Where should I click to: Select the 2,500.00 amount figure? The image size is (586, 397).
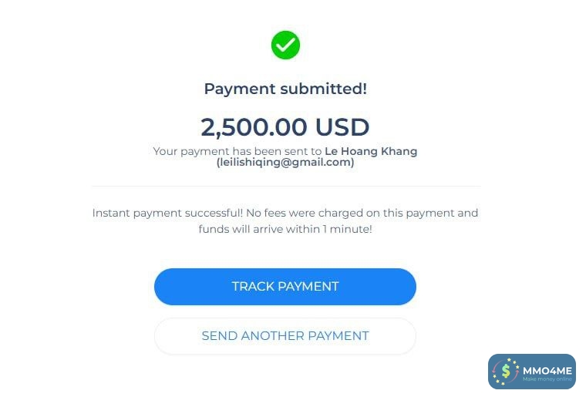(247, 127)
